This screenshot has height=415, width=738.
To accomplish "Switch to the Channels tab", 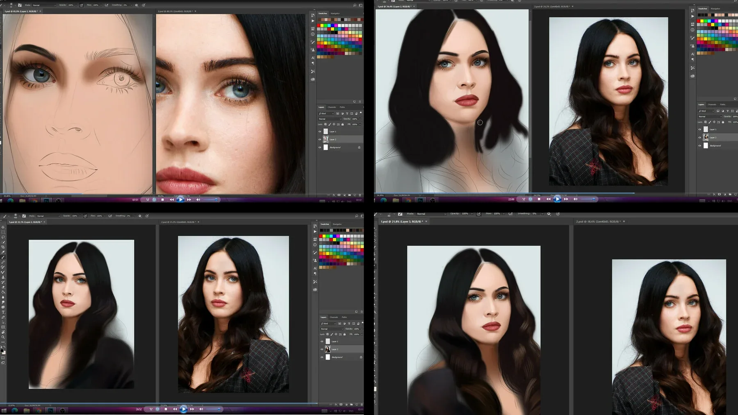I will (x=334, y=317).
